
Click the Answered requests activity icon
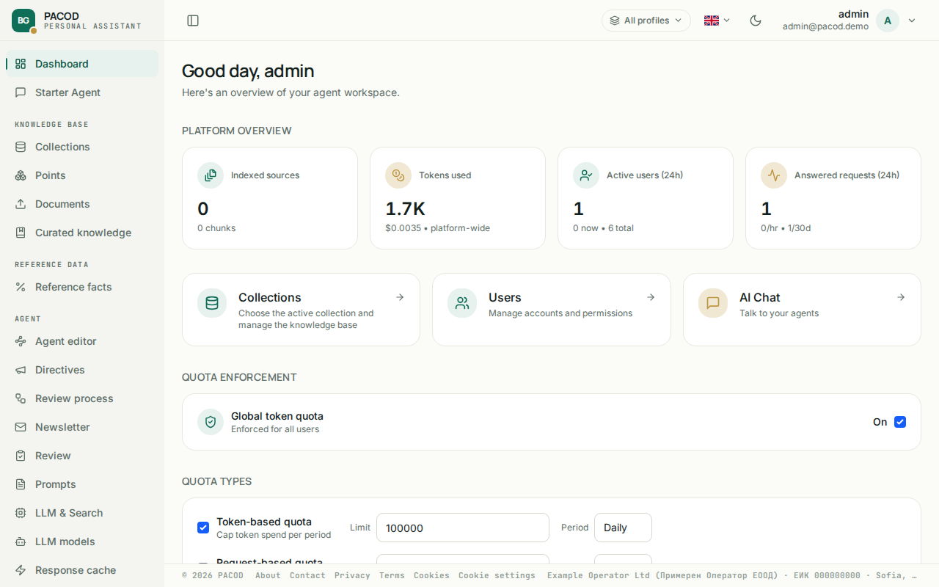774,175
